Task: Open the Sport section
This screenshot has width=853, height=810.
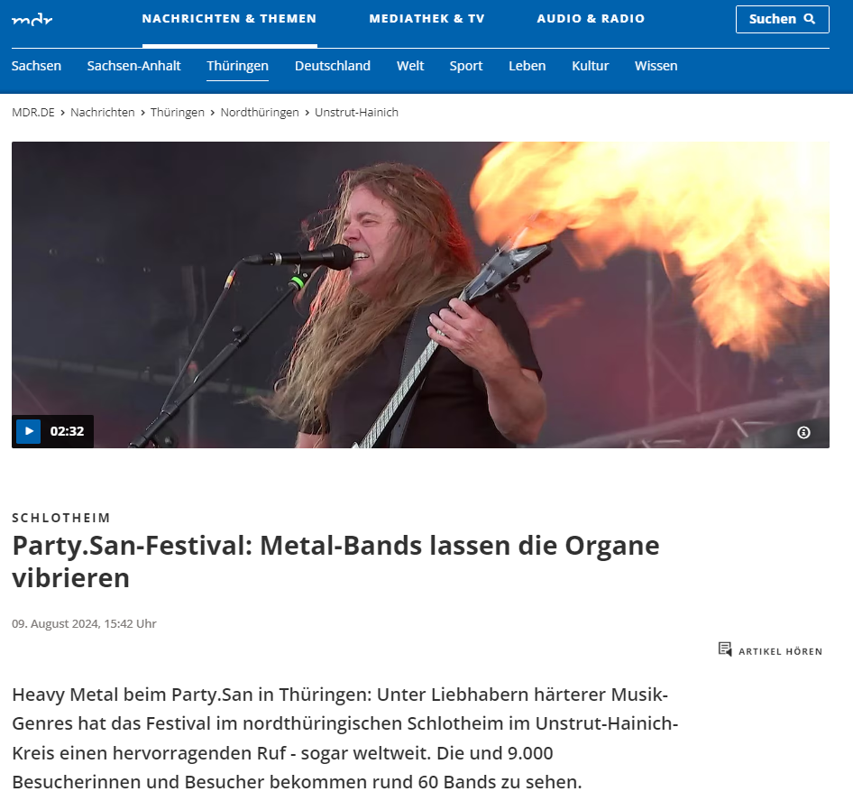Action: (466, 66)
